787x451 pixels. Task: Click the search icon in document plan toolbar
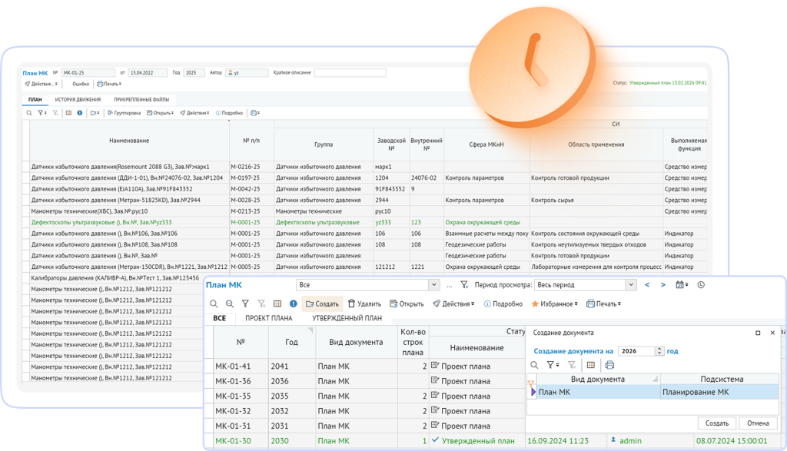pos(29,113)
